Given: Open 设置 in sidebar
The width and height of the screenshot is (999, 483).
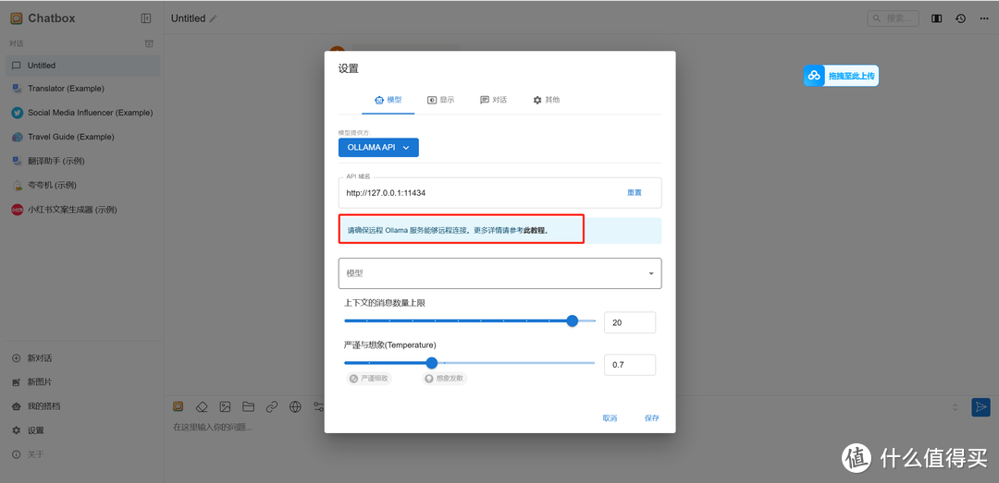Looking at the screenshot, I should 83,430.
